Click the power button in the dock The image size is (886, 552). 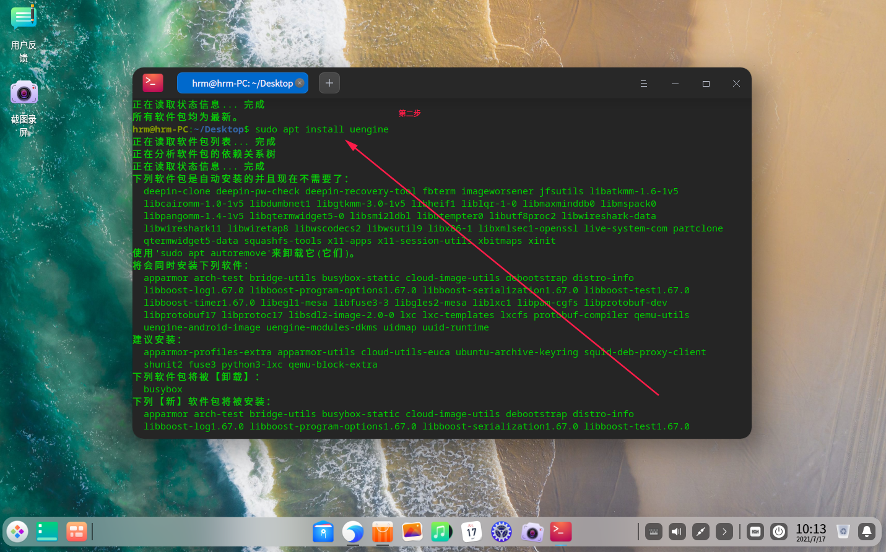tap(779, 532)
